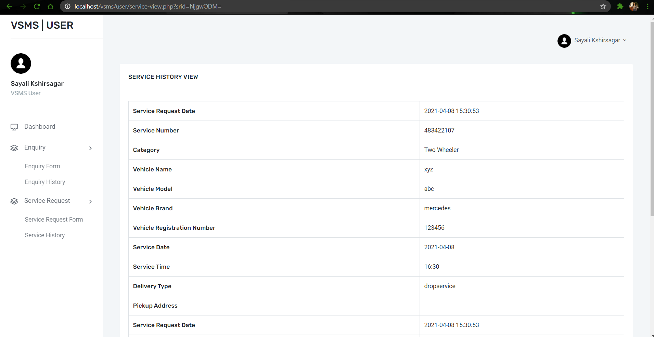Bookmark the page using the star icon

[x=603, y=6]
